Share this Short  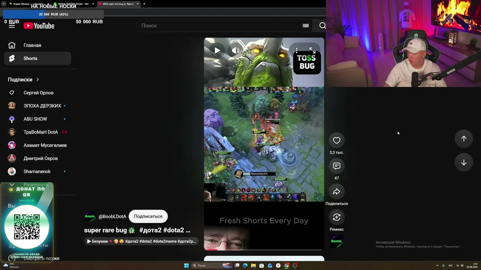(336, 192)
